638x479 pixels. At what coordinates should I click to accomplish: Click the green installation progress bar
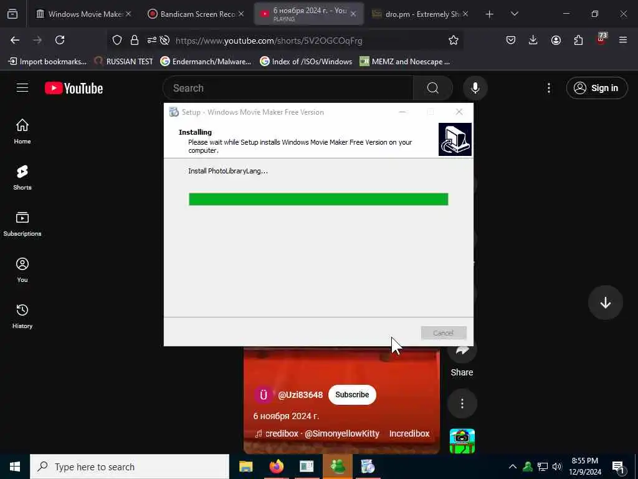[x=318, y=199]
